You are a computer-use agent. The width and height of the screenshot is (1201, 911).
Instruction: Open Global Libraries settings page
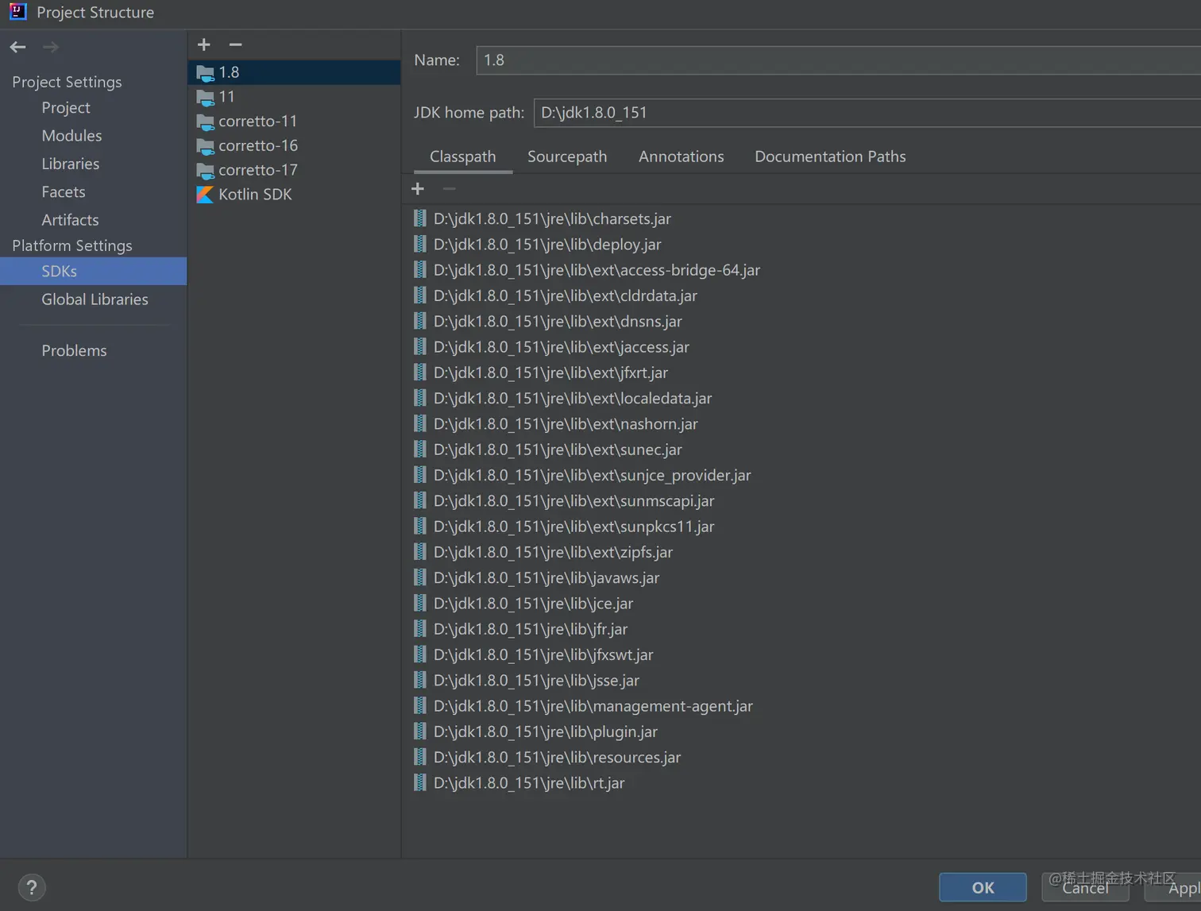point(95,299)
